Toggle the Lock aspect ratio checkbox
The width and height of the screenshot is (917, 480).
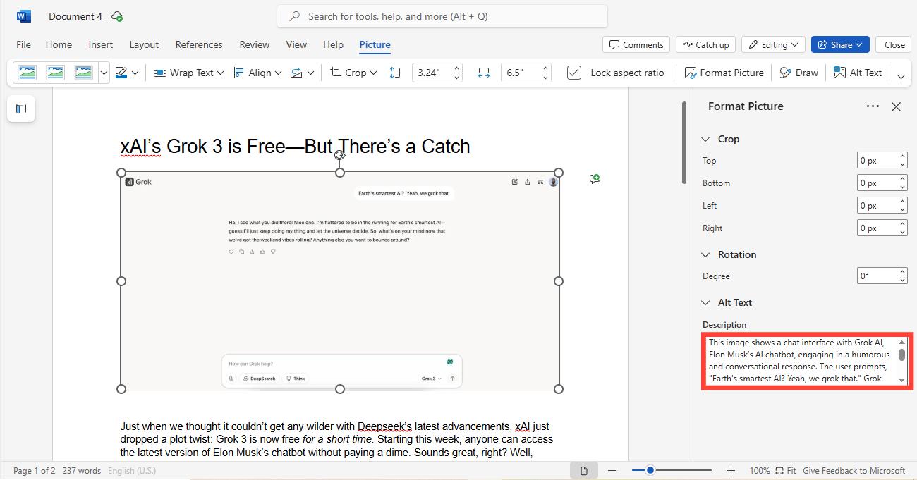click(574, 73)
